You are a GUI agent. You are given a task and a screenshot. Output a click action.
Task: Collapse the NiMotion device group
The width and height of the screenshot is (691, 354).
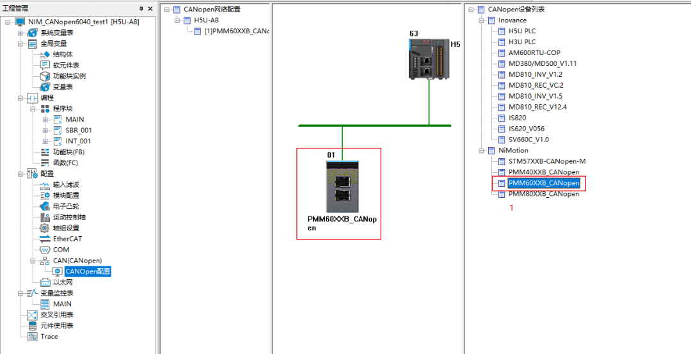482,150
